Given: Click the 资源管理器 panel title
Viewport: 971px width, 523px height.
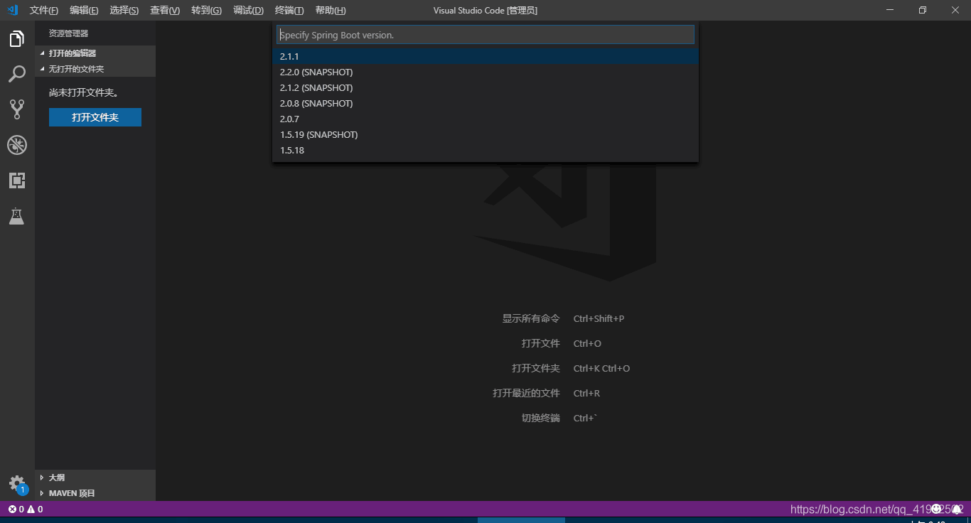Looking at the screenshot, I should coord(69,33).
